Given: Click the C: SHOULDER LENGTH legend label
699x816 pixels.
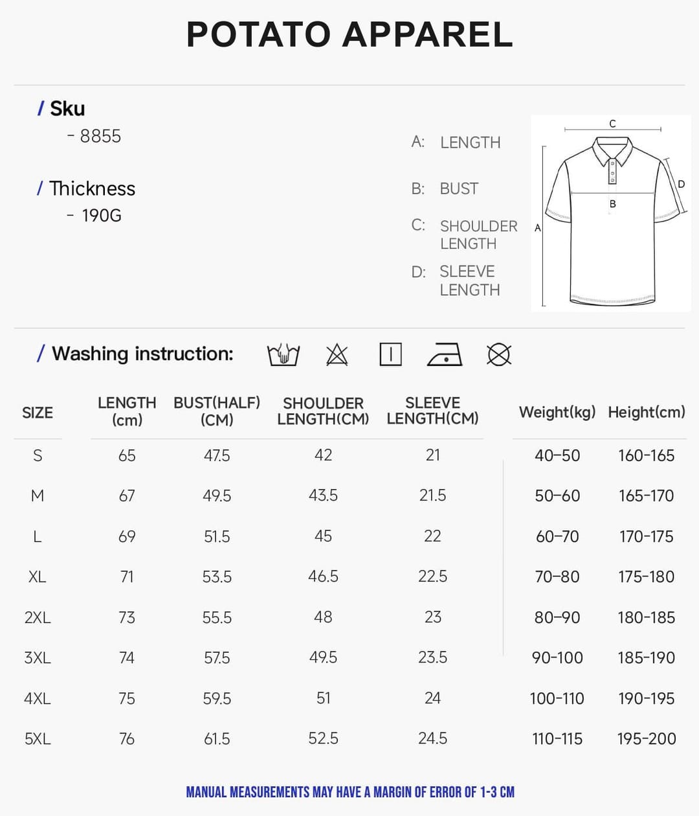Looking at the screenshot, I should pyautogui.click(x=465, y=234).
